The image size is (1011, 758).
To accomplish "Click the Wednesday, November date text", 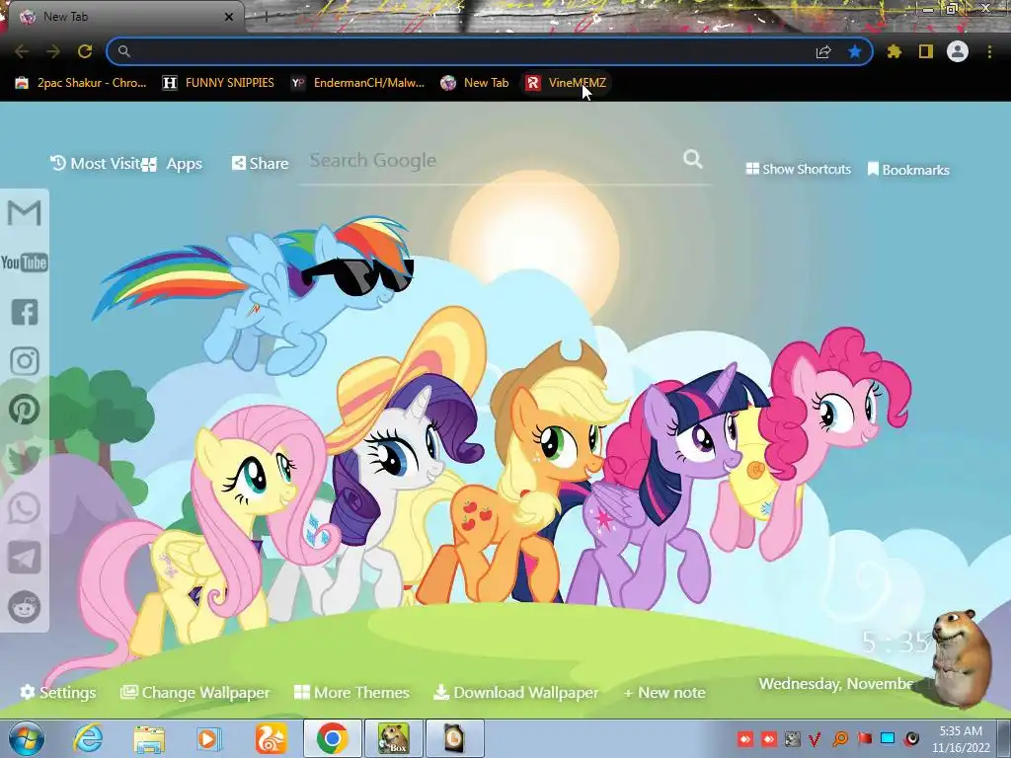I will pyautogui.click(x=836, y=684).
